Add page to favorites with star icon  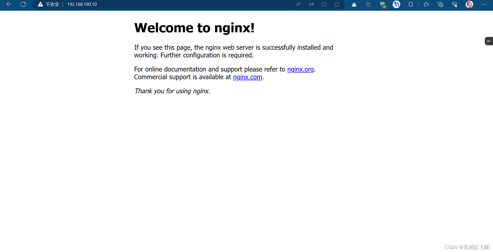(337, 4)
